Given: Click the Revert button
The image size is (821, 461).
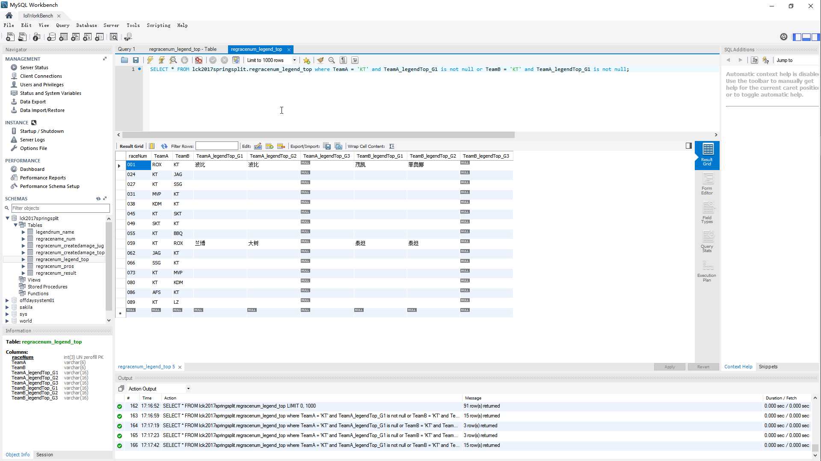Looking at the screenshot, I should [703, 367].
